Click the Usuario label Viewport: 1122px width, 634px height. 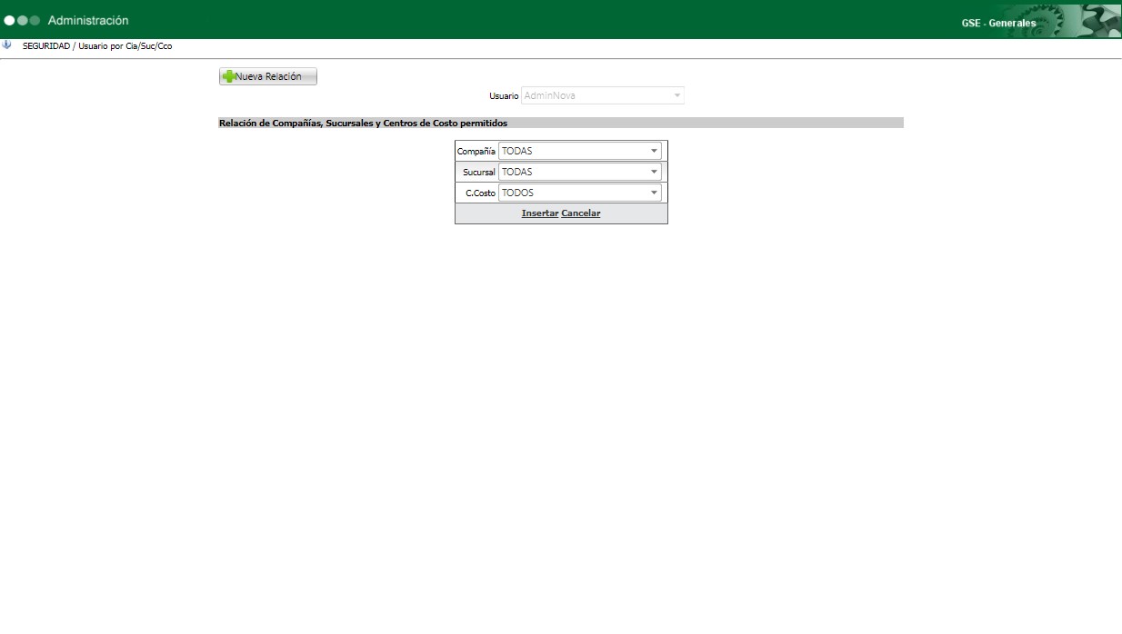[504, 95]
